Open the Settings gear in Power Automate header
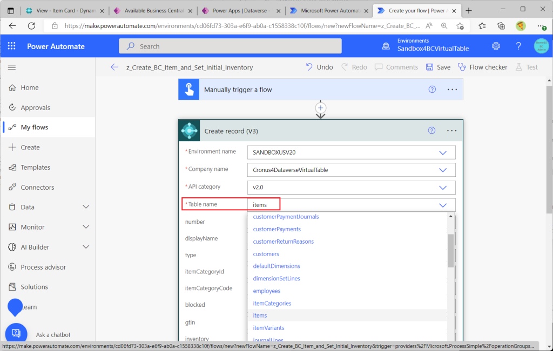 click(496, 46)
